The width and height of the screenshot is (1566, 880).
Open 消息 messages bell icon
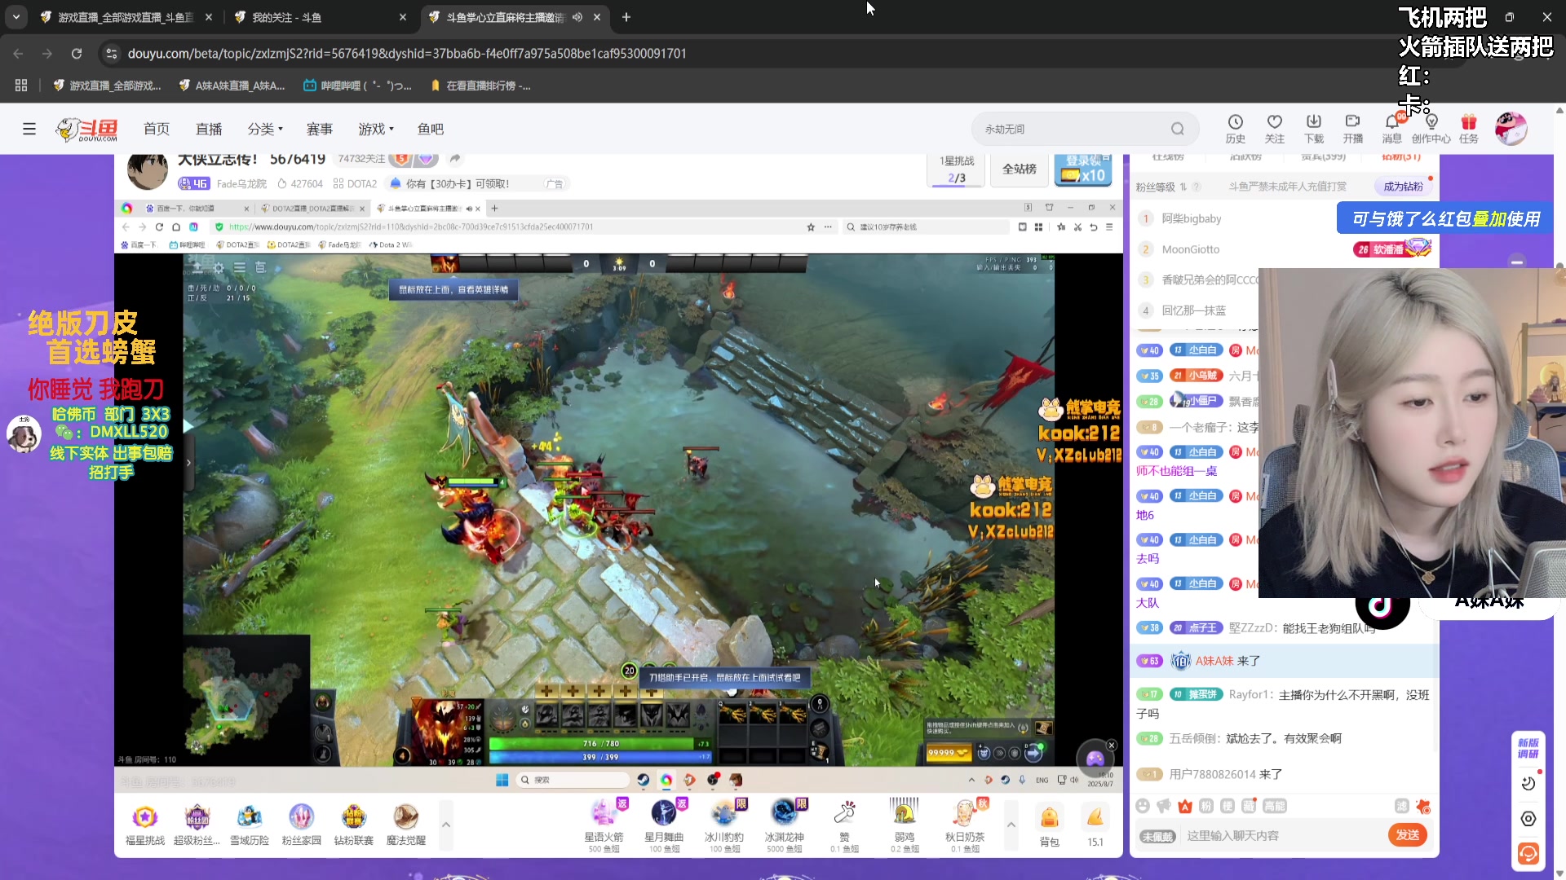click(x=1392, y=129)
